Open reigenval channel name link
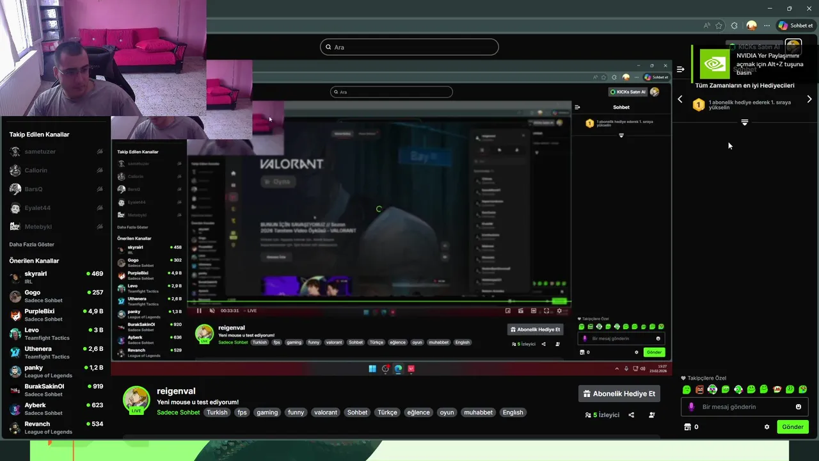 [176, 391]
